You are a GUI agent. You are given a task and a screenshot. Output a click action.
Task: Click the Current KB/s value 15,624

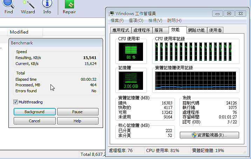[x=90, y=64]
